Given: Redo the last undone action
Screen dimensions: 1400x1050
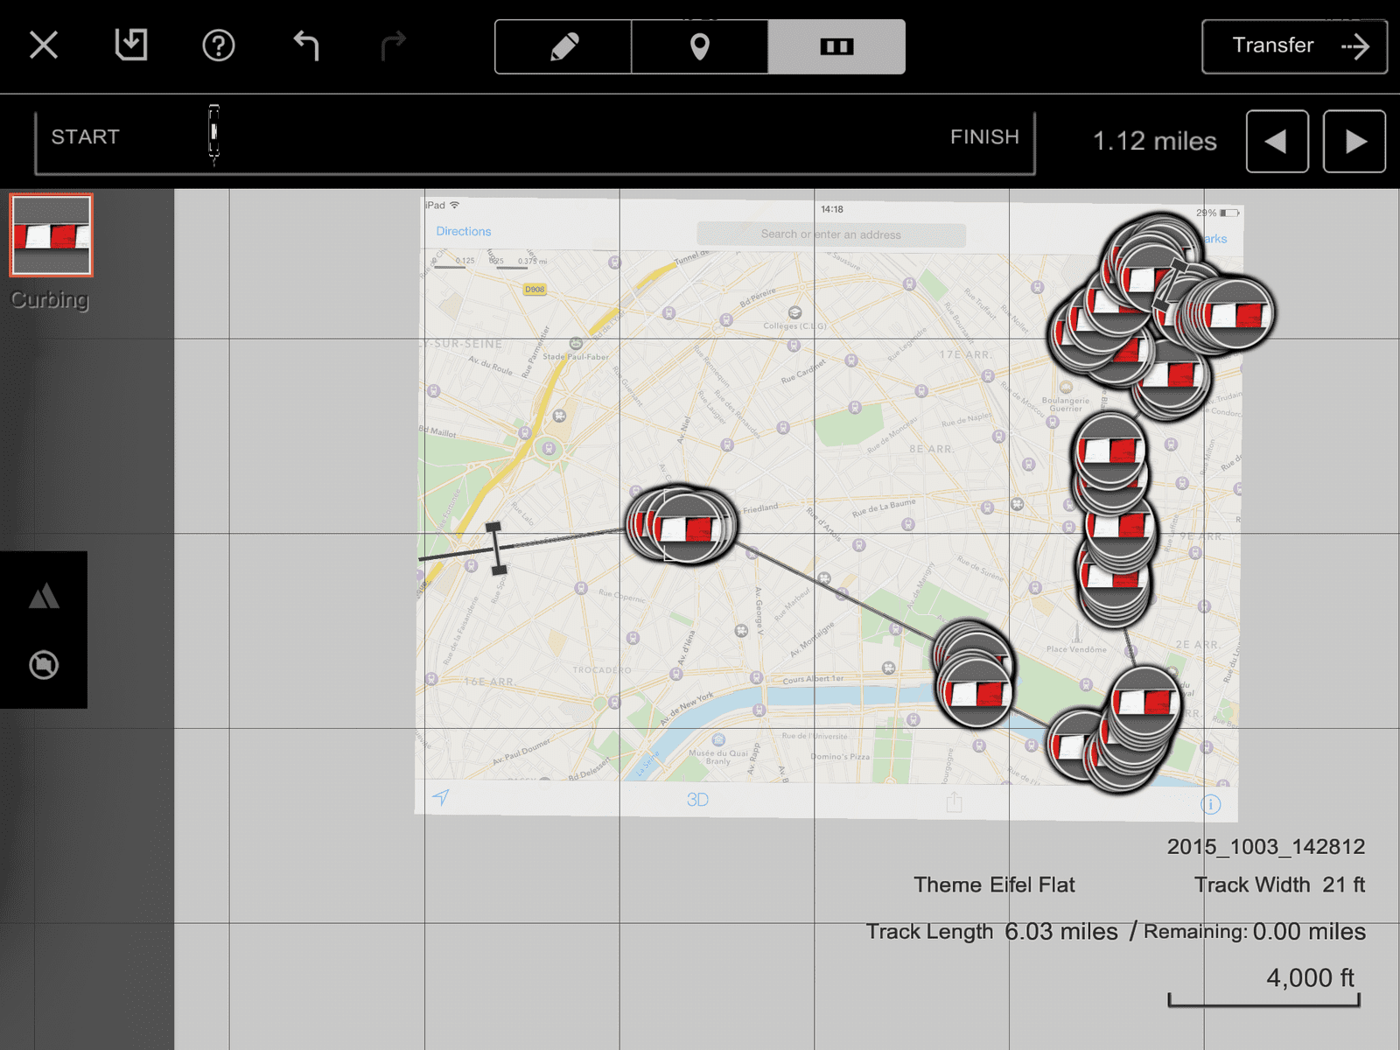Looking at the screenshot, I should (x=394, y=45).
